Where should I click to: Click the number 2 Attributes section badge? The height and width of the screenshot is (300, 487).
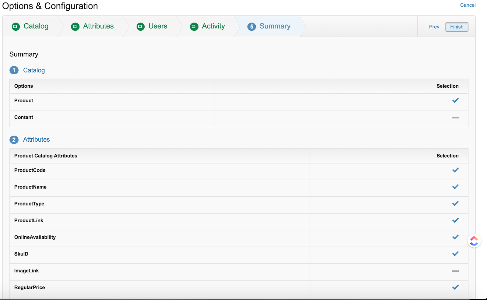[x=14, y=140]
